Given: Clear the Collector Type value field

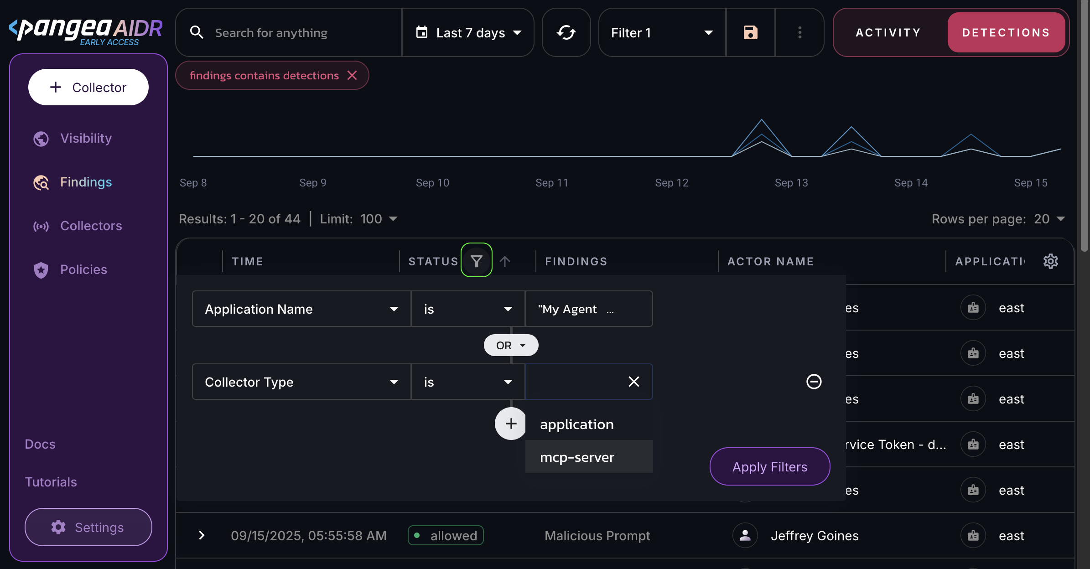Looking at the screenshot, I should tap(633, 382).
